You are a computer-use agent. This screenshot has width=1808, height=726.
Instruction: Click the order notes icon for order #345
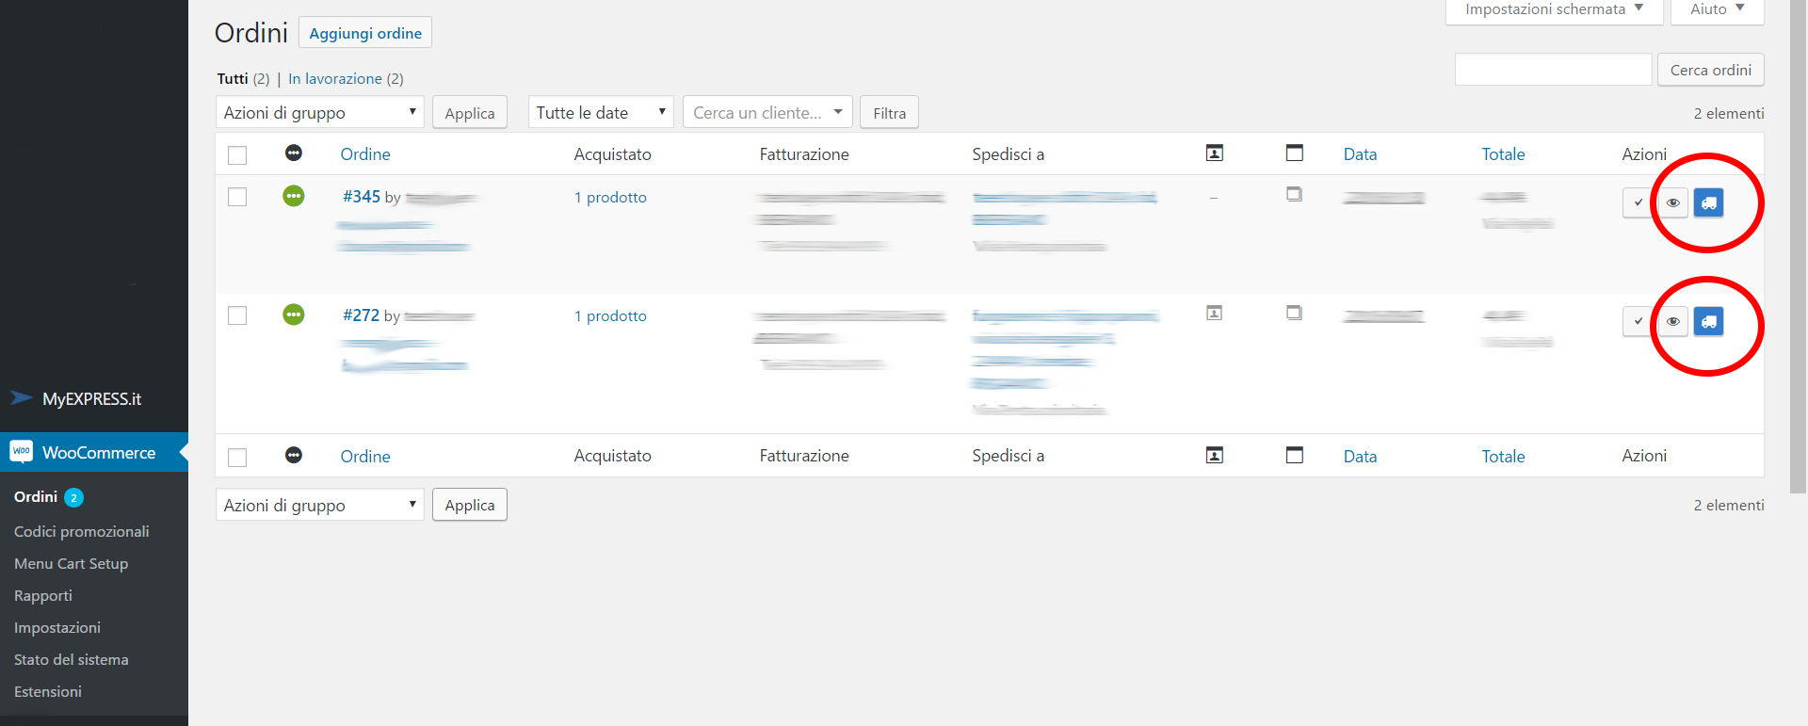(x=1295, y=194)
